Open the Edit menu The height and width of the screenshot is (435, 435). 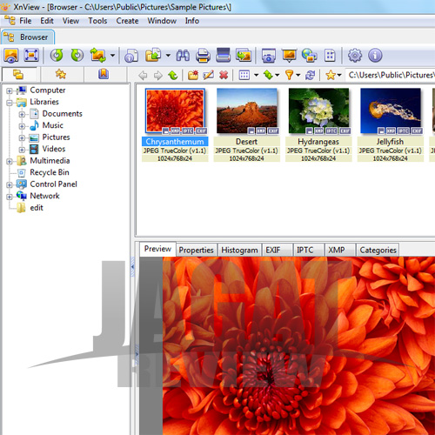(47, 21)
